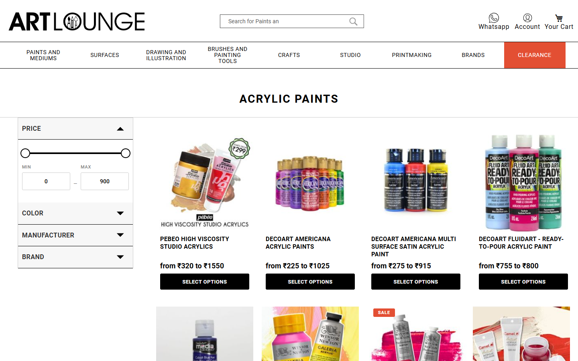Click the minimum price input field

click(46, 181)
